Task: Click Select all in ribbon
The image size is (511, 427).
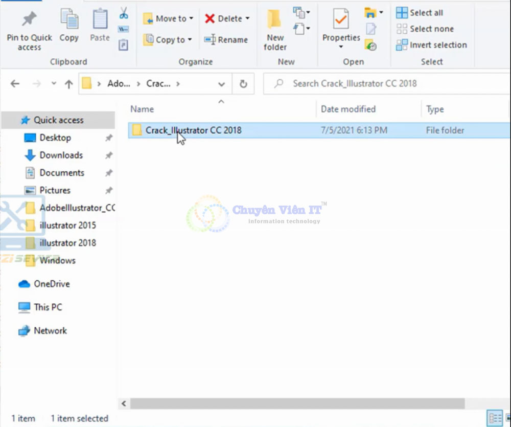Action: click(420, 13)
